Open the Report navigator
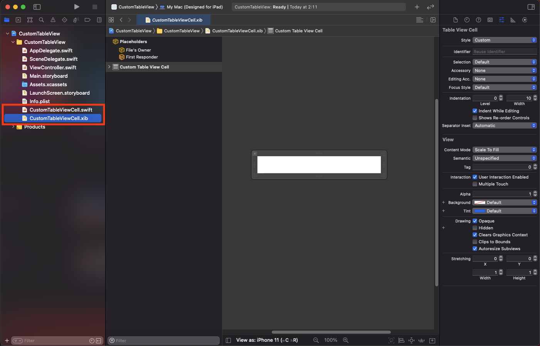 coord(99,20)
